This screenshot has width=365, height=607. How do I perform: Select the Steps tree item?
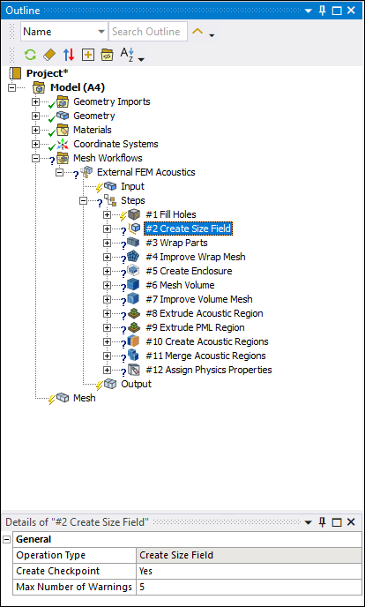click(x=133, y=200)
